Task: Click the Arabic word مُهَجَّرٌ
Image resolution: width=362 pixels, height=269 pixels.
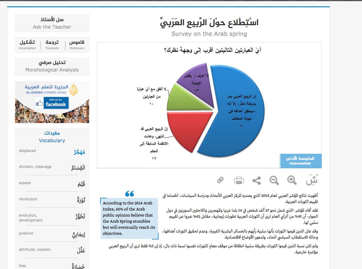Action: coord(79,152)
